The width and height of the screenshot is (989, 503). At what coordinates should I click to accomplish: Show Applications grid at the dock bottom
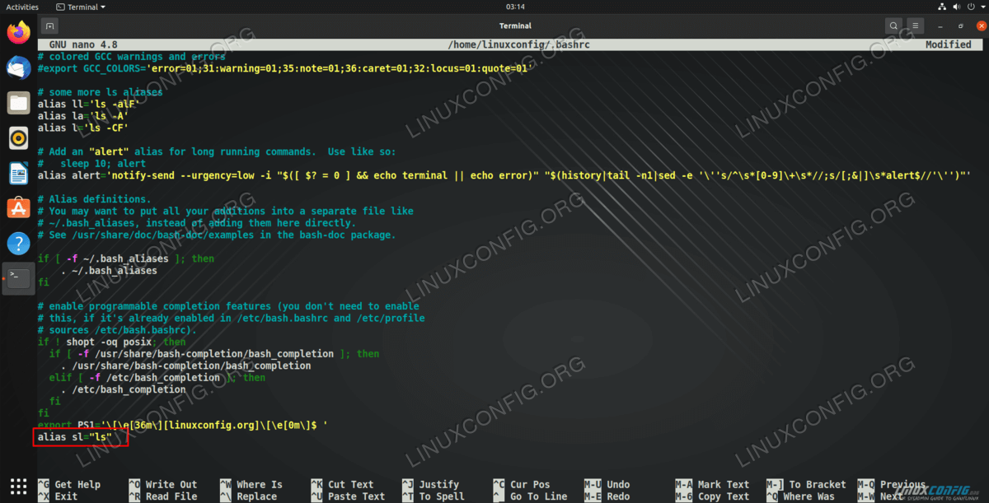click(18, 486)
